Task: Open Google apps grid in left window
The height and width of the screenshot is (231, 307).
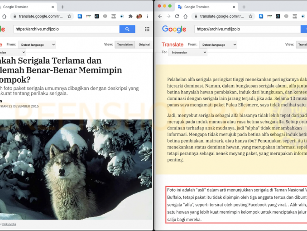Action: coord(147,29)
